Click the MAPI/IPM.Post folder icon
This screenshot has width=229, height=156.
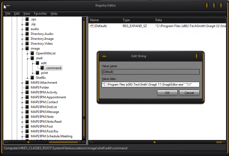pyautogui.click(x=27, y=126)
